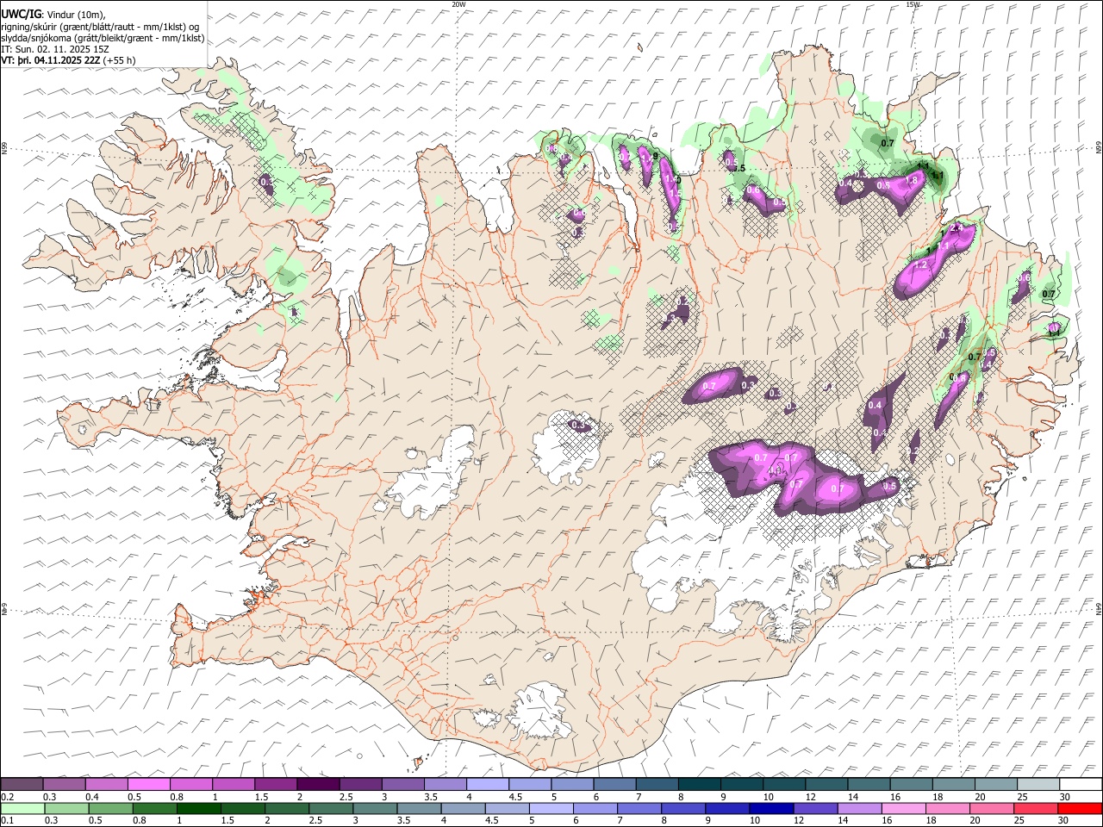The width and height of the screenshot is (1103, 827).
Task: Select the 'VT: þri. 04.11.2025 22Z (+55 h)' line
Action: coord(68,60)
